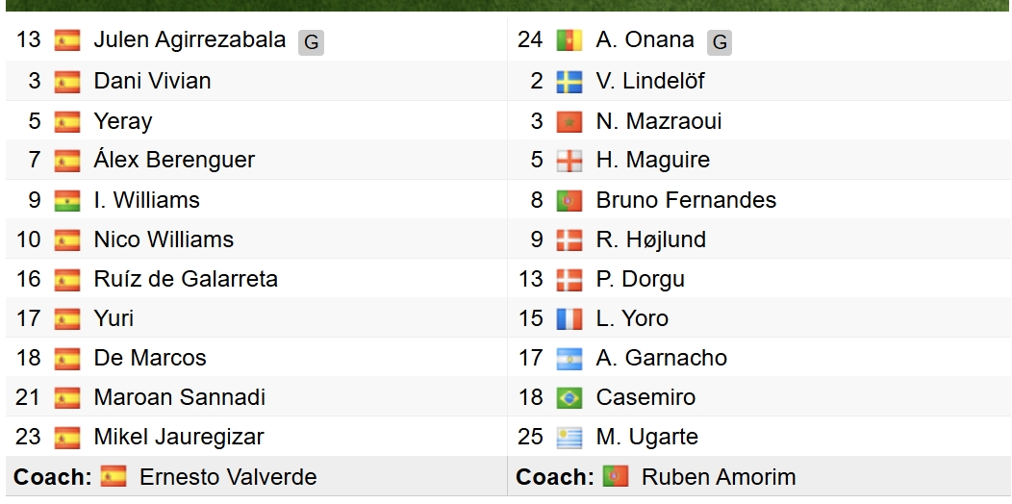Open Bruno Fernandes player profile
1012x504 pixels.
(686, 200)
